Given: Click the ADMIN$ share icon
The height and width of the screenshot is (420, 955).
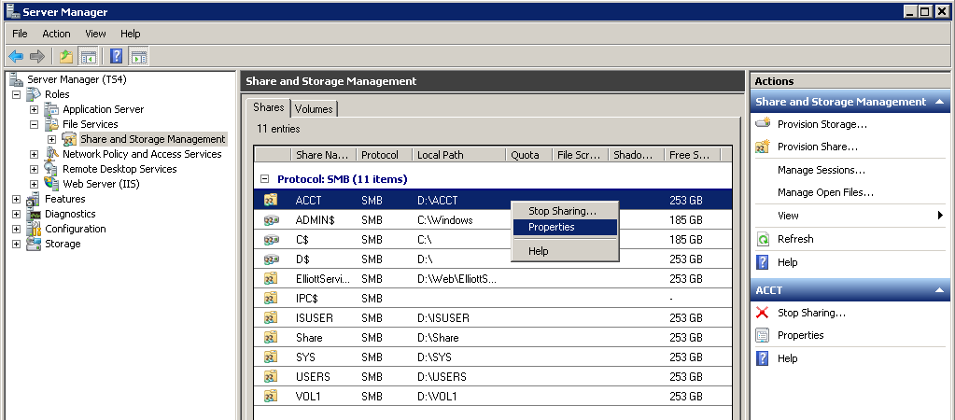Looking at the screenshot, I should pos(271,220).
